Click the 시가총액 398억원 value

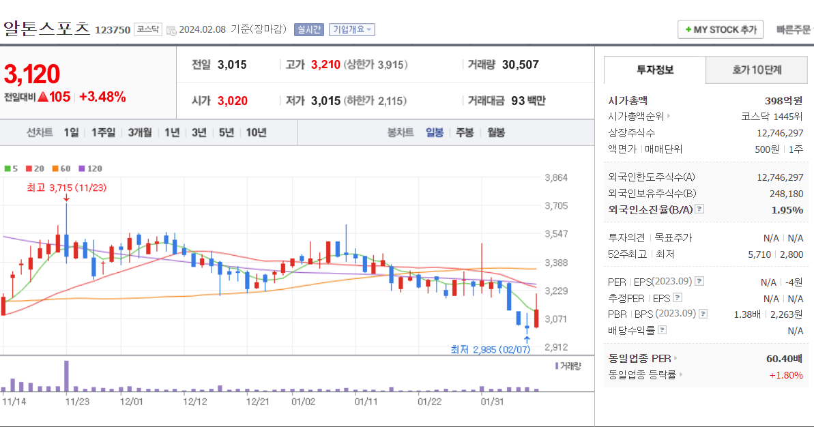pyautogui.click(x=784, y=101)
